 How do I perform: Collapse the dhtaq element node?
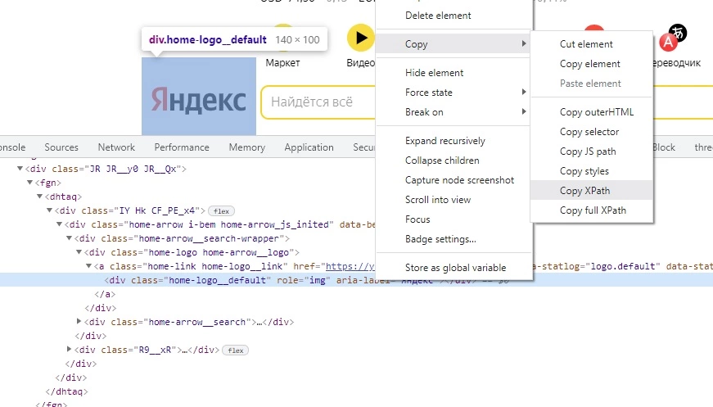[x=39, y=197]
